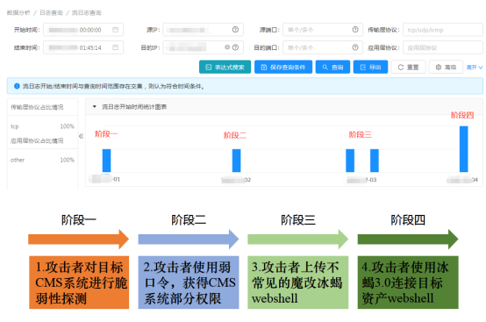Go to 数据分析 in breadcrumb

click(x=18, y=12)
